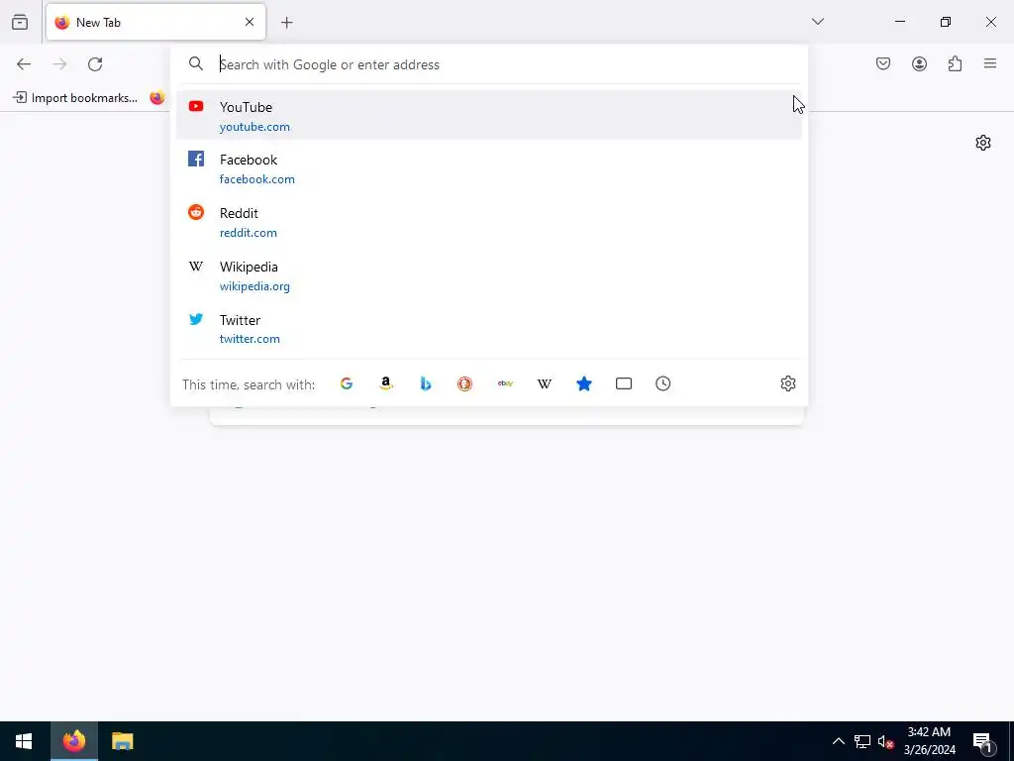Search this time with Google
The height and width of the screenshot is (761, 1014).
347,383
